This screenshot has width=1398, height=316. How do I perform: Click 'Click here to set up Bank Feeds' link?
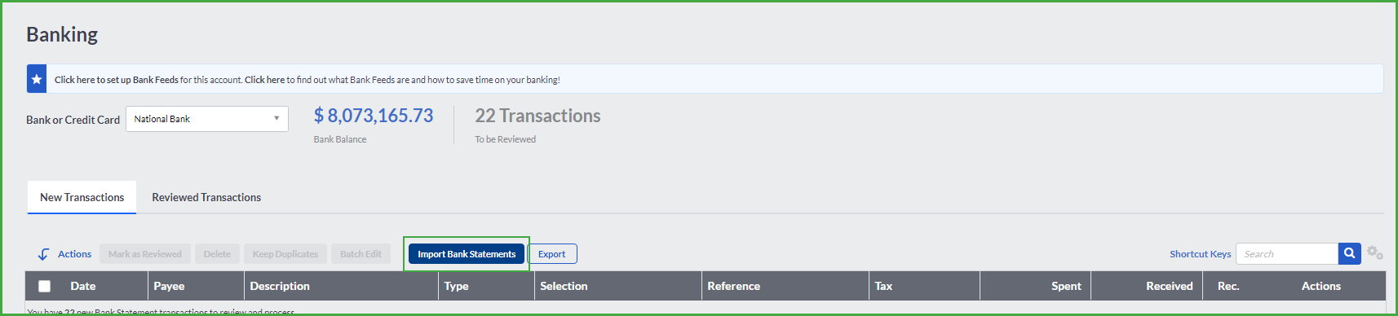pyautogui.click(x=117, y=80)
